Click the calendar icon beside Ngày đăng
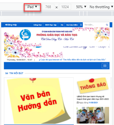This screenshot has height=125, width=114. click(x=78, y=103)
